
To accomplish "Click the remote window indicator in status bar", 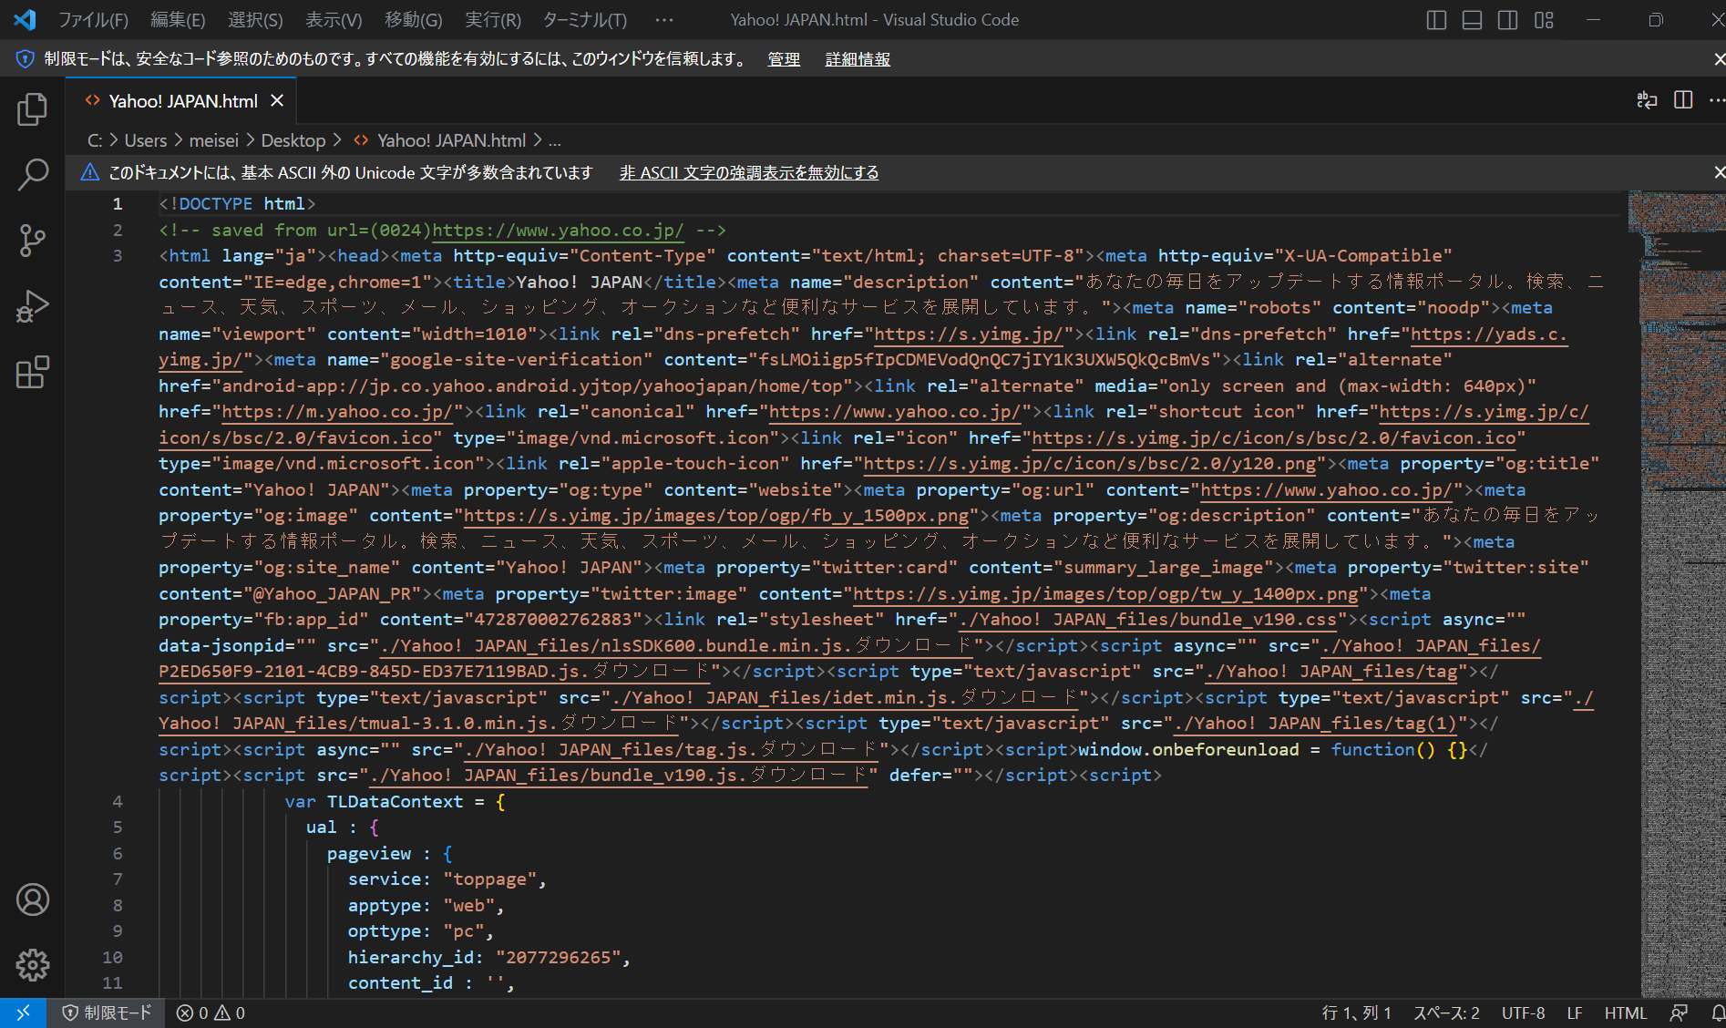I will pos(23,1013).
